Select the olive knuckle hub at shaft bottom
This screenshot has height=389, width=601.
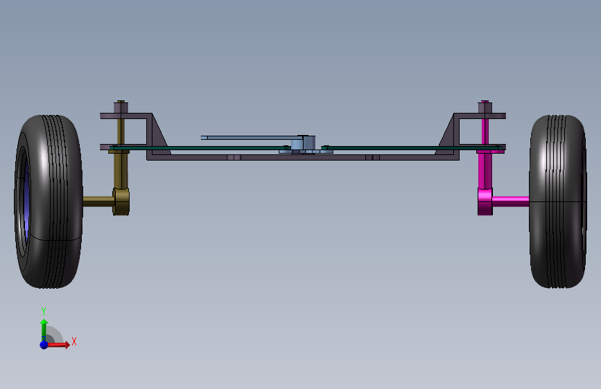[x=121, y=201]
